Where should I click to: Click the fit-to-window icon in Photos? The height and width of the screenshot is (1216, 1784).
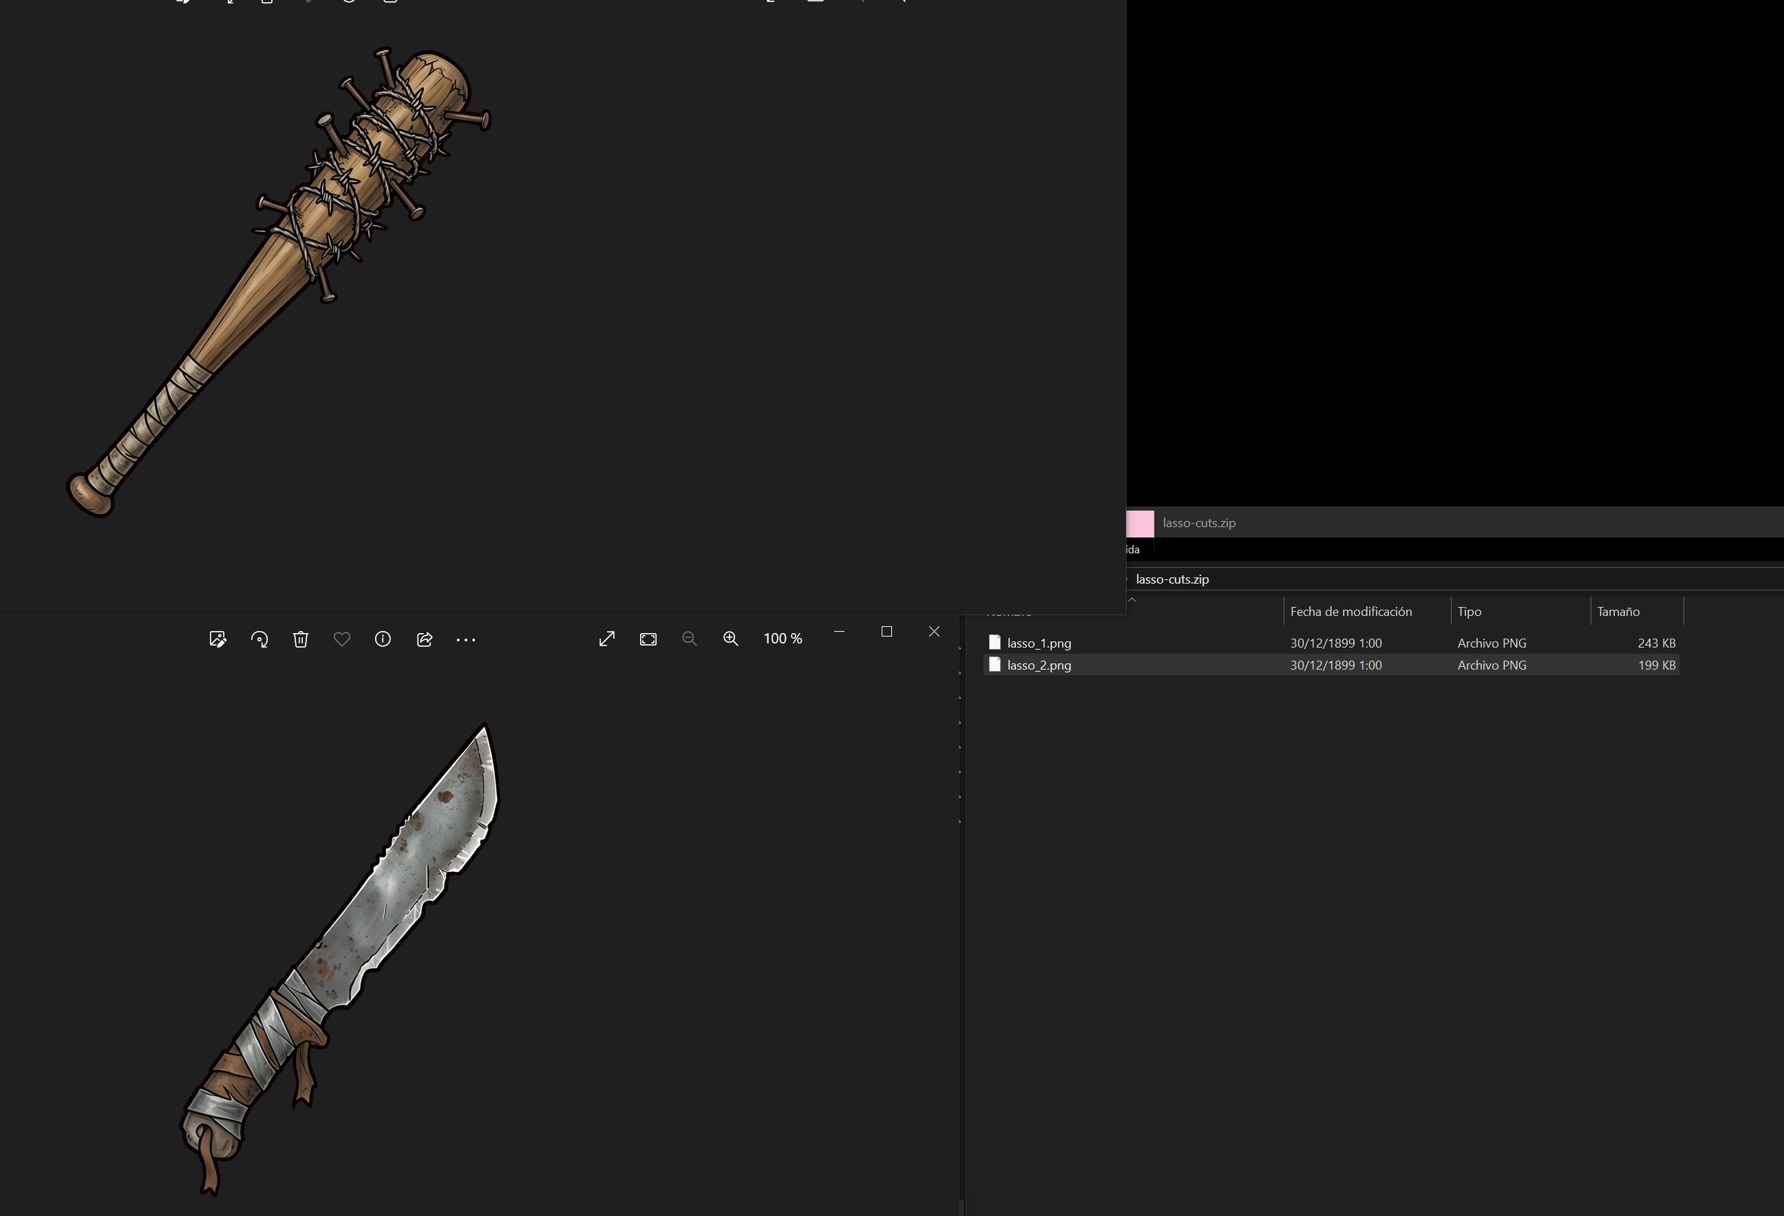pos(648,639)
